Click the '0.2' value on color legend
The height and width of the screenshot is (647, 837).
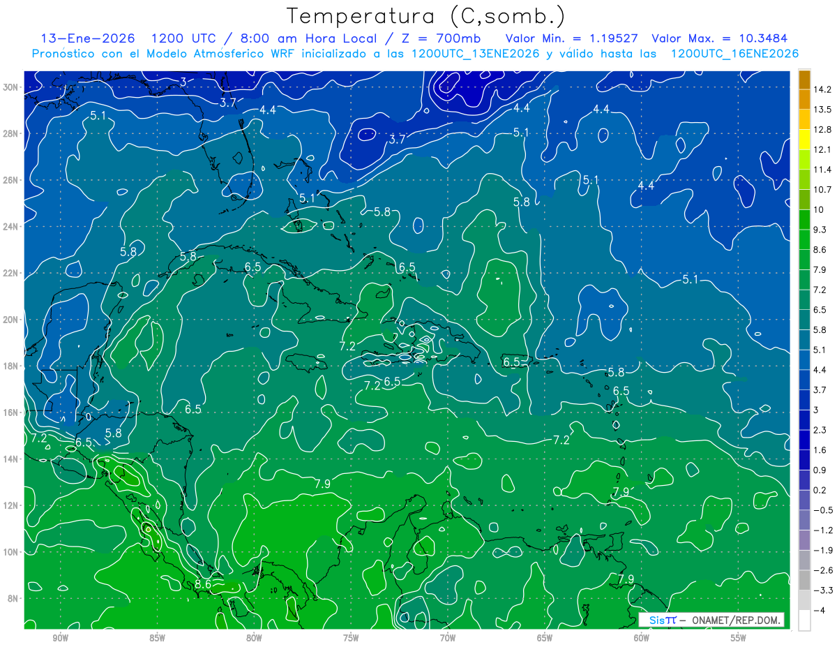click(x=820, y=490)
